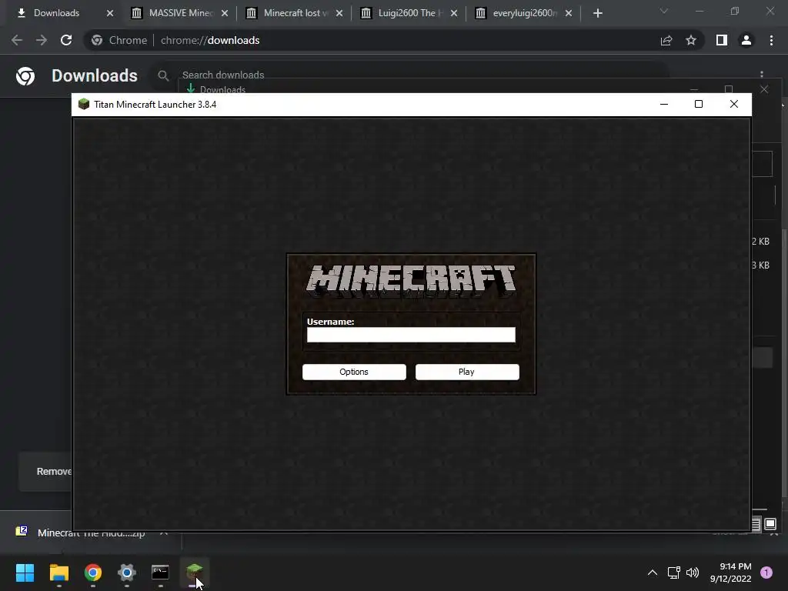Click the Minecraft launcher taskbar icon

point(195,573)
